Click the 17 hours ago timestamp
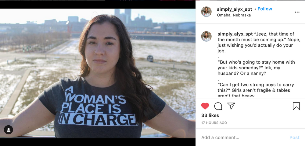 tap(214, 123)
